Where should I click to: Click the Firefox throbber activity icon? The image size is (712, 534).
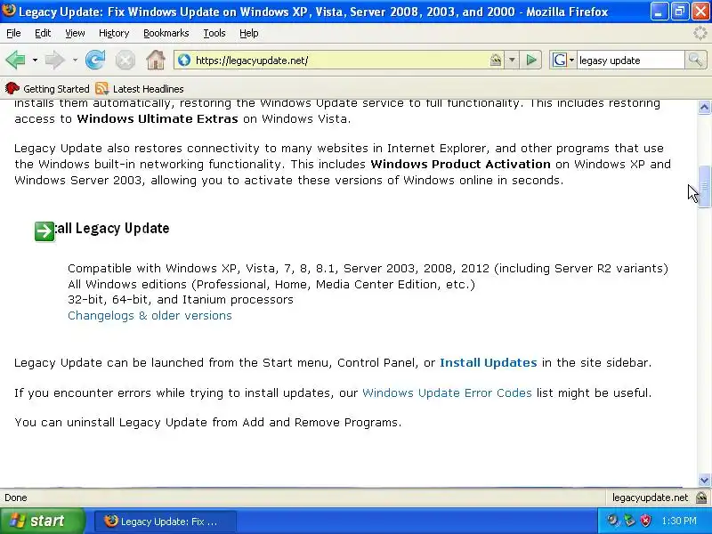[700, 33]
